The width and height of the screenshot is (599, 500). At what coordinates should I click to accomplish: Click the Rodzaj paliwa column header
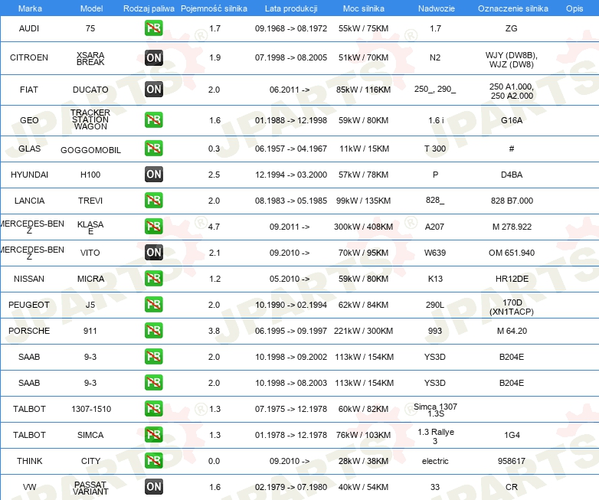pos(149,8)
